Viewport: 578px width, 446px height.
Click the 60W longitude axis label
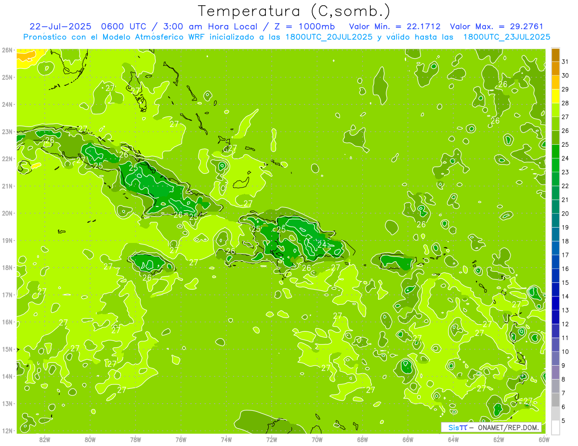point(544,439)
